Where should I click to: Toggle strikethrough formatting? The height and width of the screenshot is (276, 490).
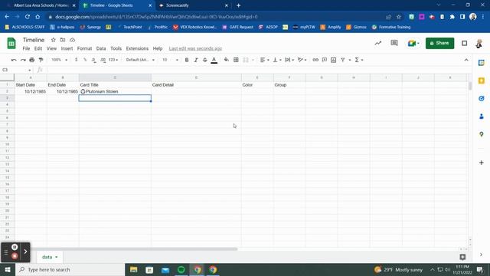click(x=204, y=60)
